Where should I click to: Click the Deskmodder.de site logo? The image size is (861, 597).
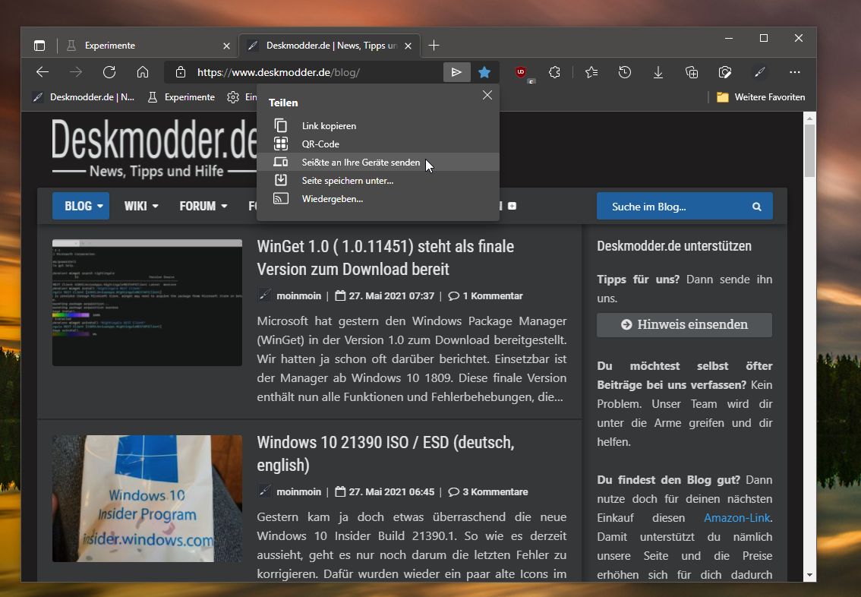click(154, 148)
